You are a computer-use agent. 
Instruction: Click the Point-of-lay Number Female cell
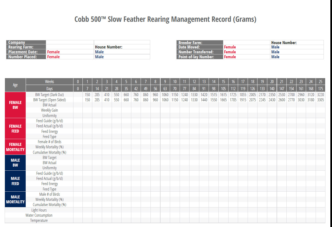pos(247,57)
